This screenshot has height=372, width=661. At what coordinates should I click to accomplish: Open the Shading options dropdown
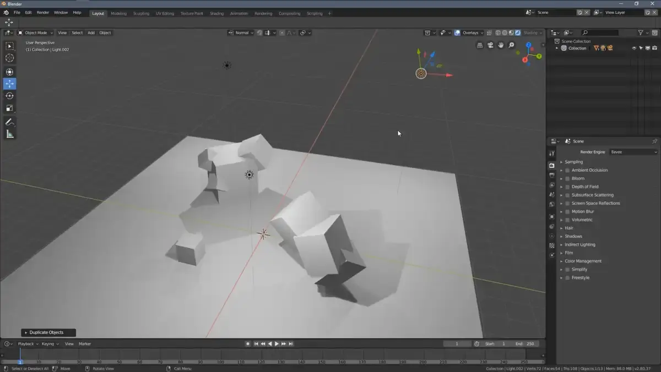[532, 32]
